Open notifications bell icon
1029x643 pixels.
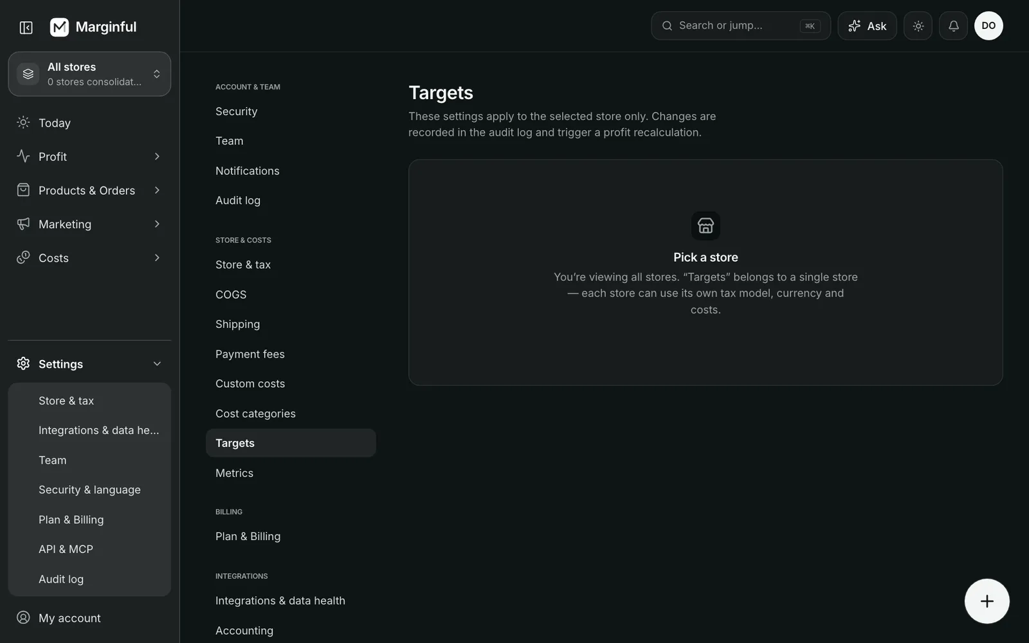(953, 26)
